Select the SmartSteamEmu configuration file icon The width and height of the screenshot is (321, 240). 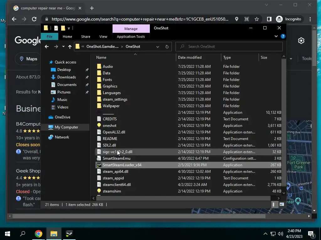99,158
